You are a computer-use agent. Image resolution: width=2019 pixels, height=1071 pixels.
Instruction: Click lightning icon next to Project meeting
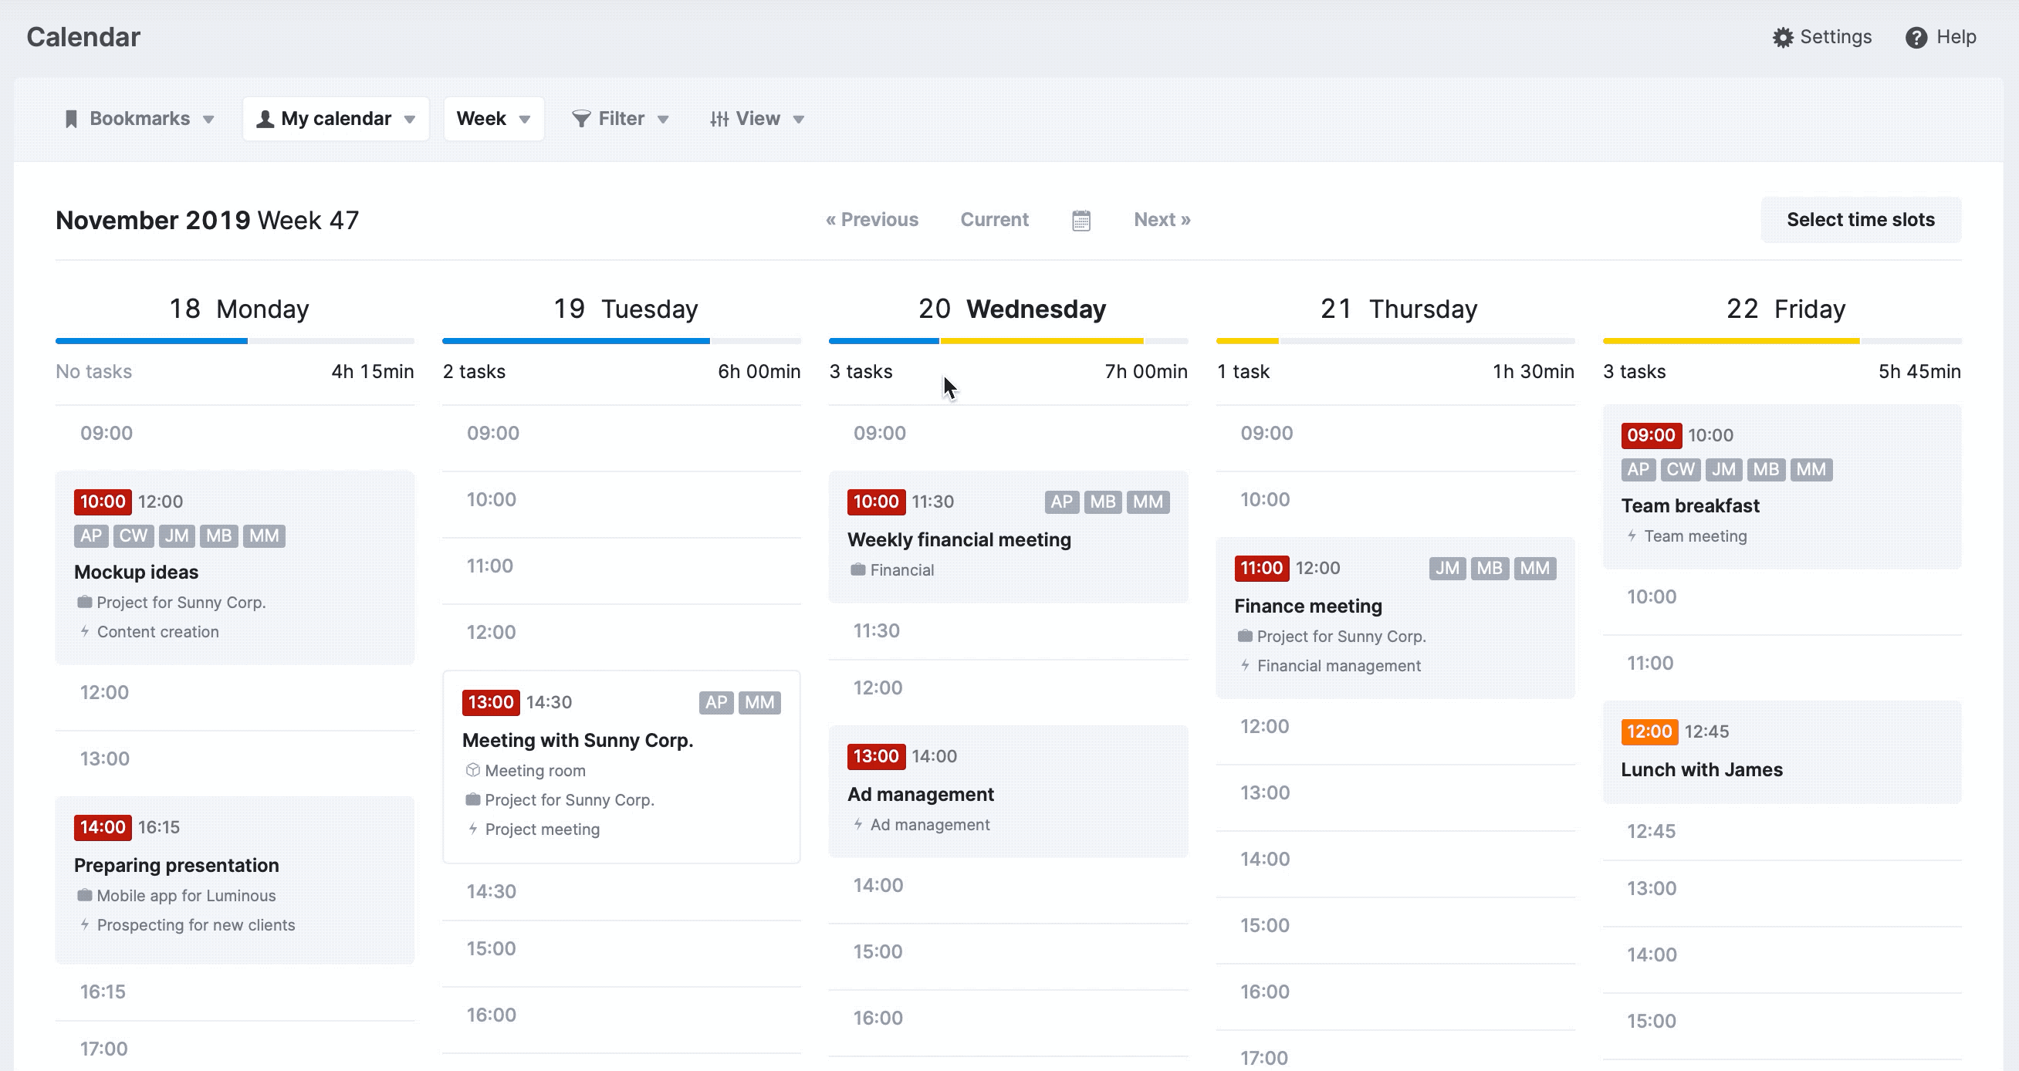point(472,829)
